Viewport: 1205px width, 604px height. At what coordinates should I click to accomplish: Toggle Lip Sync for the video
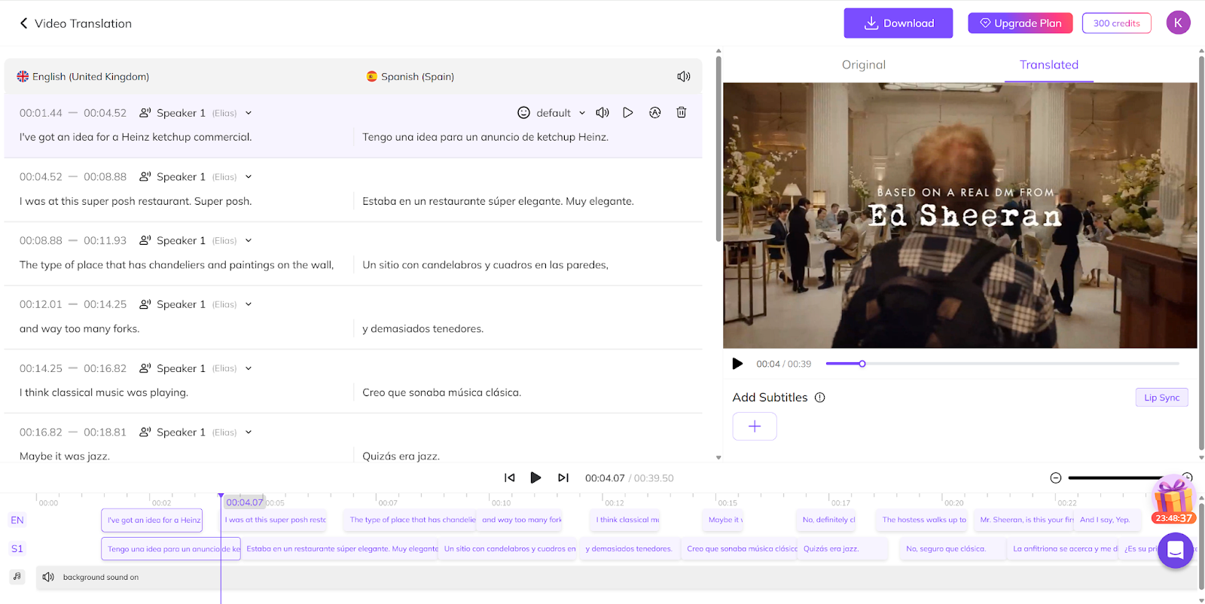(x=1161, y=398)
